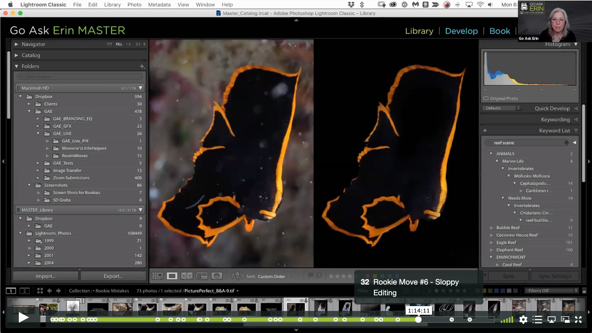Switch to Grid view in the toolbar

pyautogui.click(x=157, y=276)
